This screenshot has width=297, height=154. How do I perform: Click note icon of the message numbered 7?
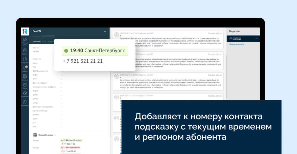[x=116, y=97]
